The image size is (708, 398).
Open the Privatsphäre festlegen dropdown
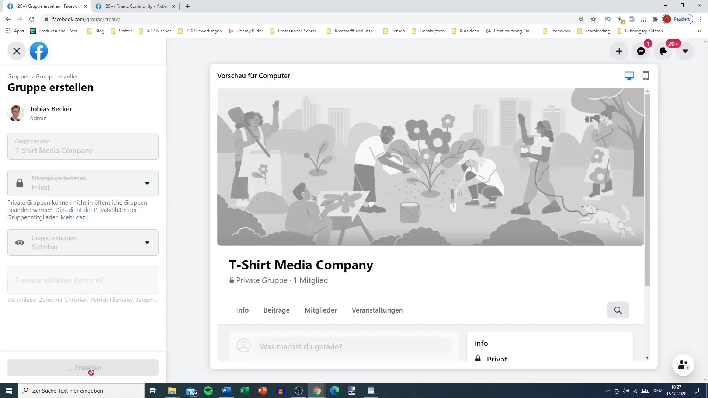coord(83,183)
